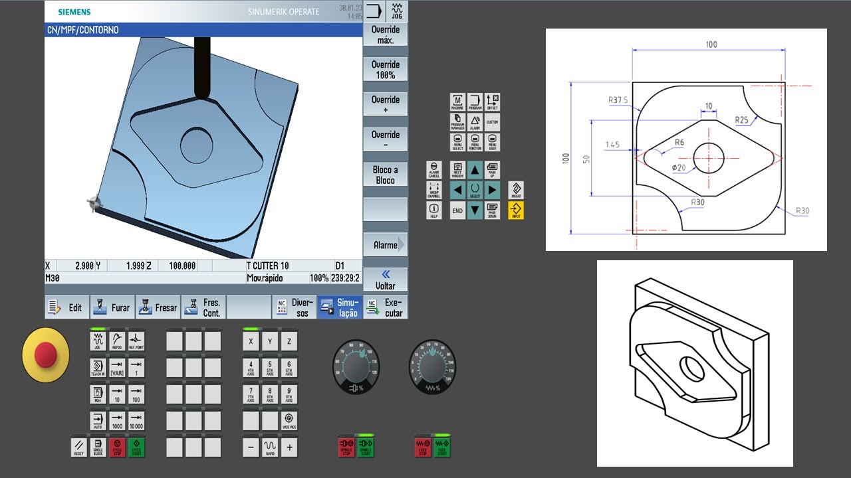
Task: Switch to the Simulação softkey
Action: coord(340,307)
